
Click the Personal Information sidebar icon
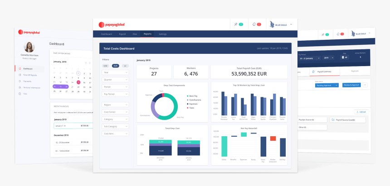[x=19, y=87]
